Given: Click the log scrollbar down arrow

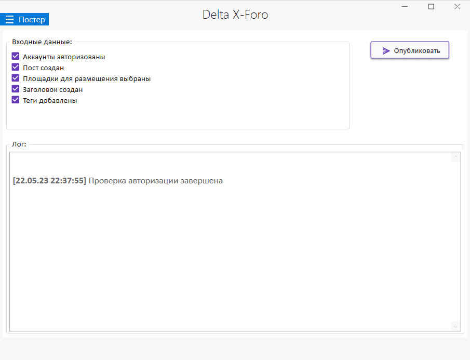Looking at the screenshot, I should (x=455, y=326).
